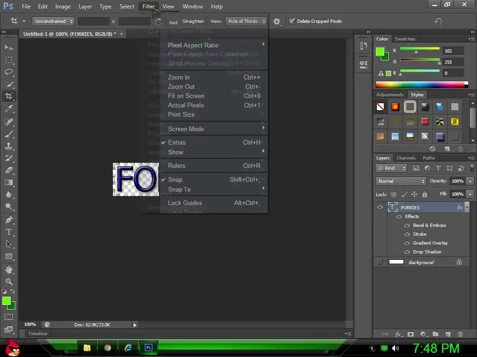Click the Quick Mask mode icon
Screen dimensions: 477x357
coord(9,317)
